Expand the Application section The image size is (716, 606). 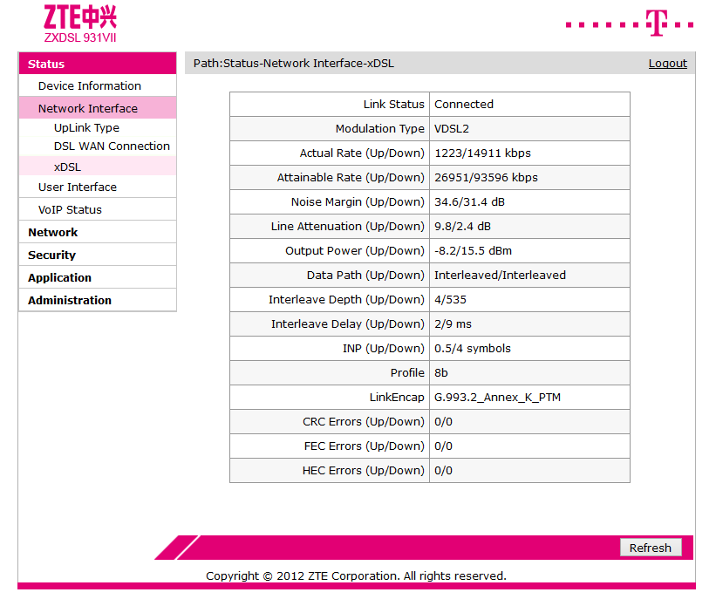[x=59, y=277]
